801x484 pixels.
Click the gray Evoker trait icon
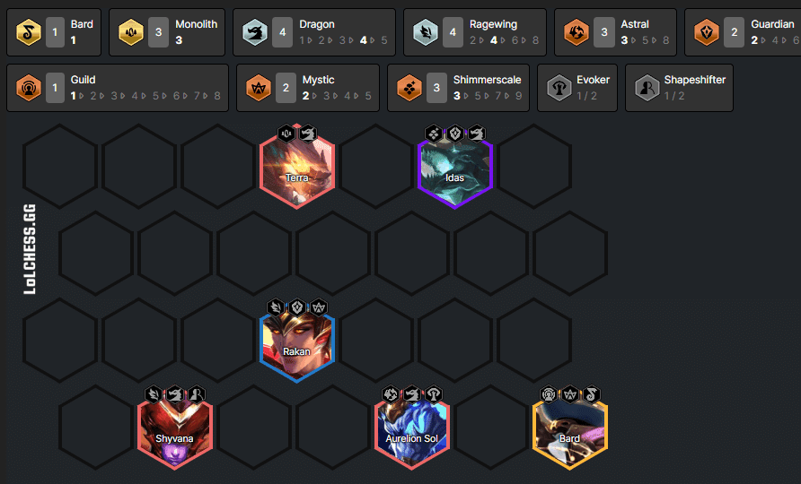[x=559, y=88]
